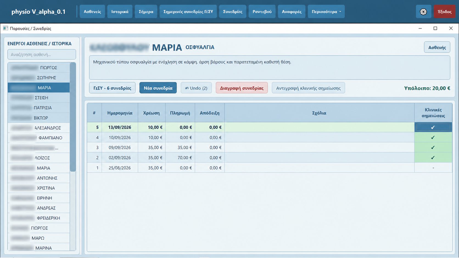Open the Ασθενείς menu
The width and height of the screenshot is (459, 258).
pos(92,12)
